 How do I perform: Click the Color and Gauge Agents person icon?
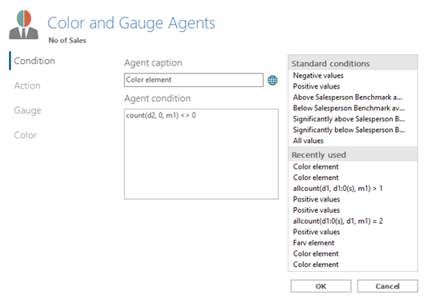(x=24, y=25)
